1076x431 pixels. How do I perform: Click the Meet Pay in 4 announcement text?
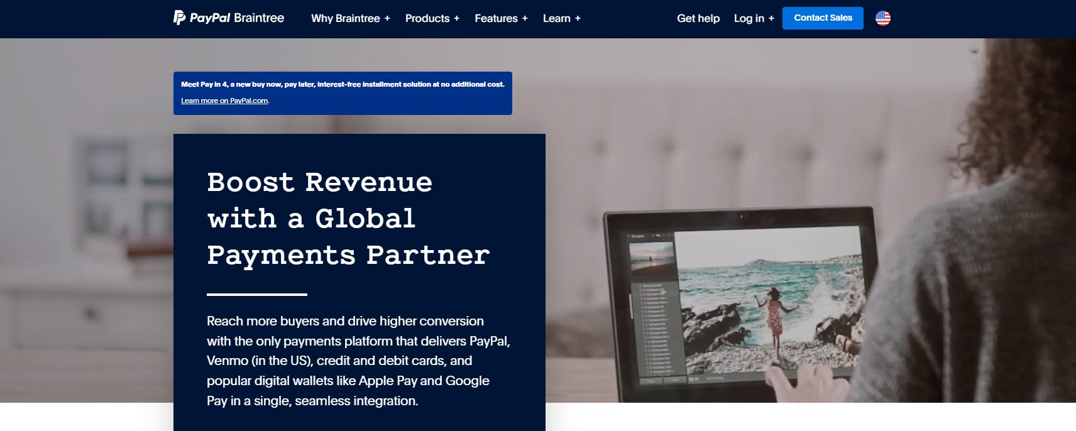click(343, 84)
